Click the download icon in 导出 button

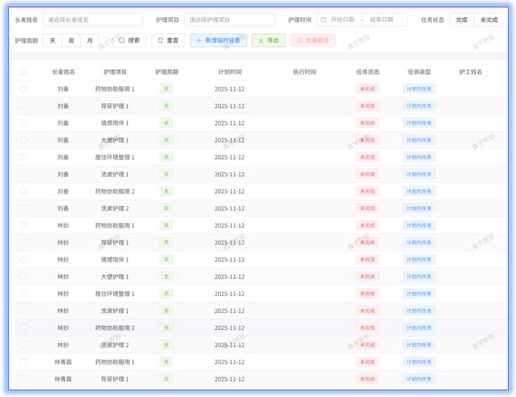261,40
